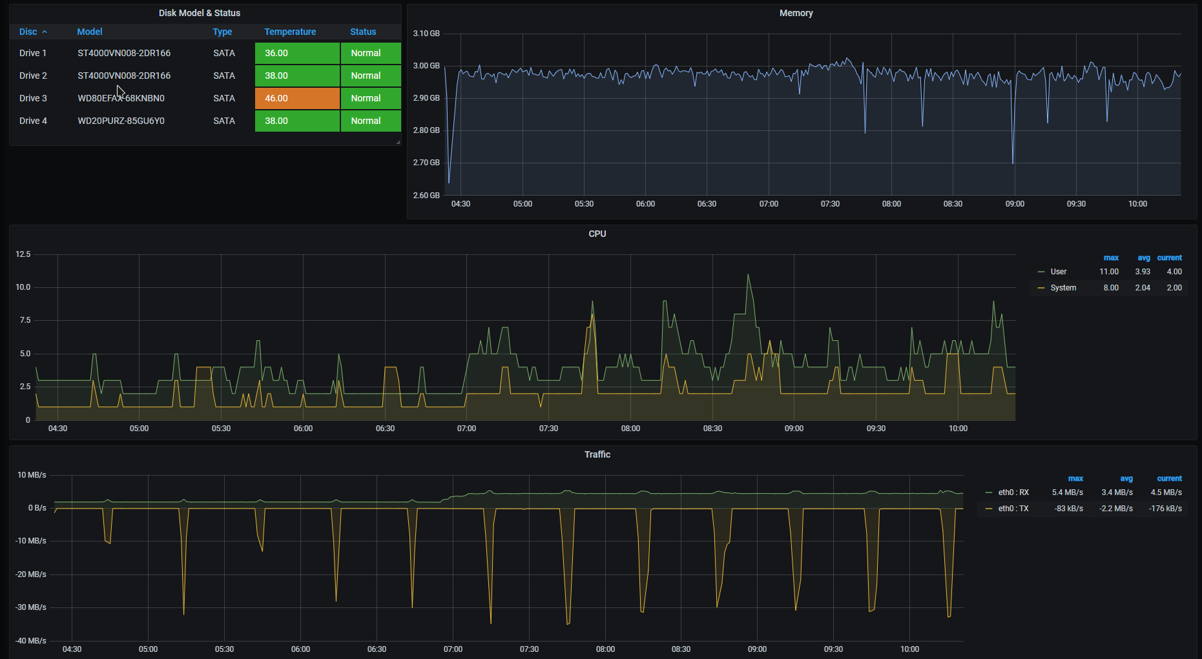1202x659 pixels.
Task: Click the sort arrow beside Disc header
Action: [x=45, y=32]
